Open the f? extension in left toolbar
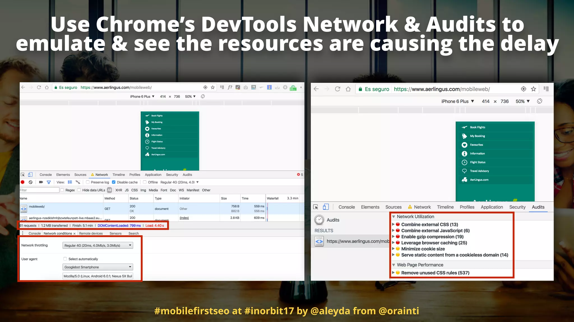The image size is (574, 322). click(x=230, y=87)
